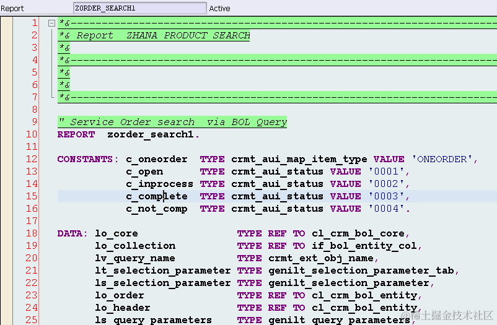Click constant c_open
This screenshot has height=325, width=497.
[144, 171]
